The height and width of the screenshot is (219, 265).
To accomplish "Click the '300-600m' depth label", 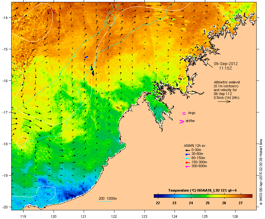I will click(x=199, y=166).
